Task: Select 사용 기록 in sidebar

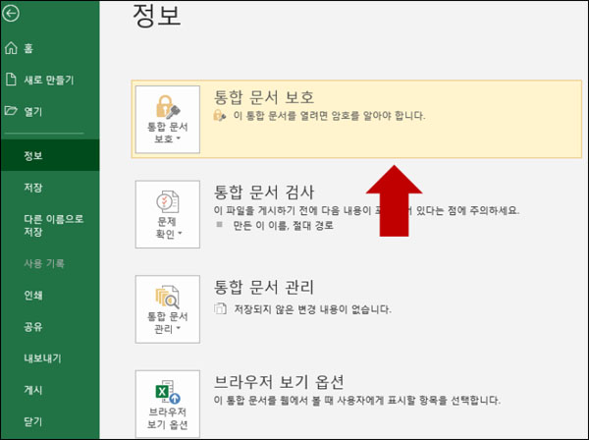Action: (44, 263)
